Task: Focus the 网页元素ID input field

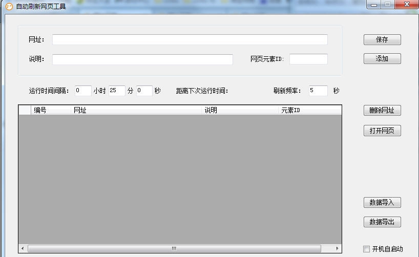Action: (x=309, y=59)
